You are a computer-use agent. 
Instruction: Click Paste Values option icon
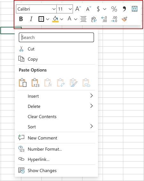35,83
